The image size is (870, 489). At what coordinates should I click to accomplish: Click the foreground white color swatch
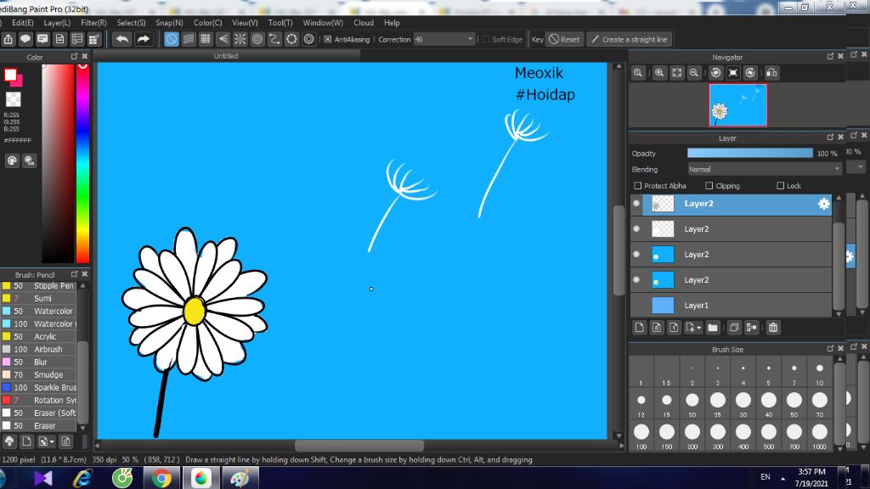coord(10,75)
